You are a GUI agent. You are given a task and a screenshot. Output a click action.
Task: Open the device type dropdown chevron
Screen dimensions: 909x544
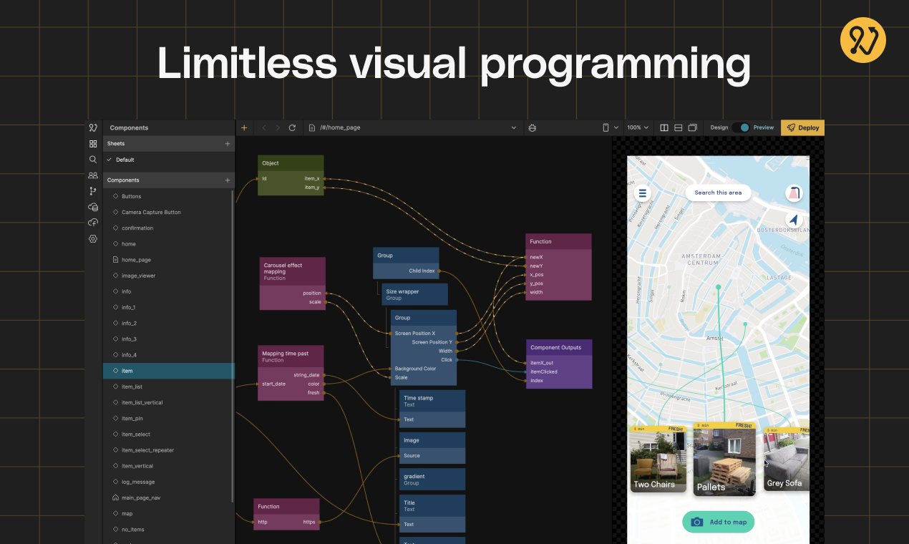click(x=616, y=127)
